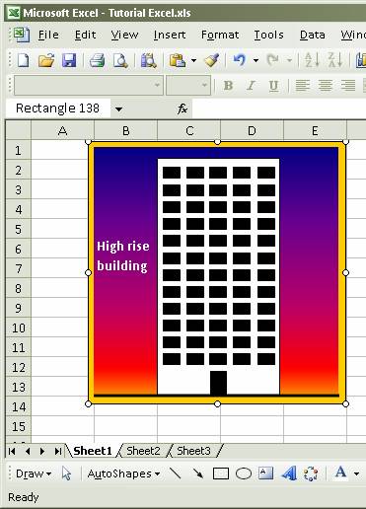Align text left

pyautogui.click(x=302, y=86)
